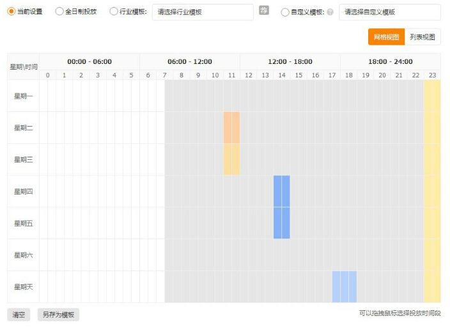450x330 pixels.
Task: Switch to the 列表视图 tab
Action: pyautogui.click(x=423, y=37)
